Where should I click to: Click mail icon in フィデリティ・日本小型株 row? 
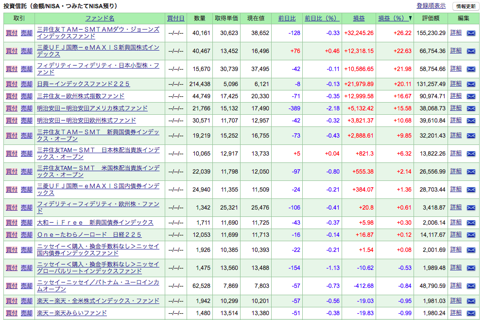click(471, 69)
